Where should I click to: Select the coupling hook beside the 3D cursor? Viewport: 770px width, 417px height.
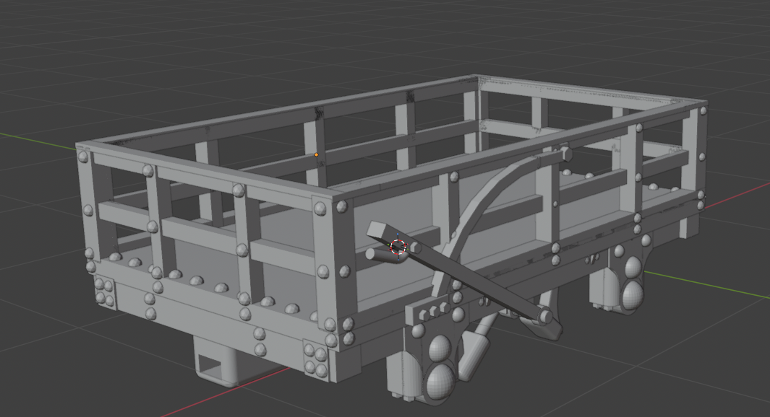[x=387, y=256]
